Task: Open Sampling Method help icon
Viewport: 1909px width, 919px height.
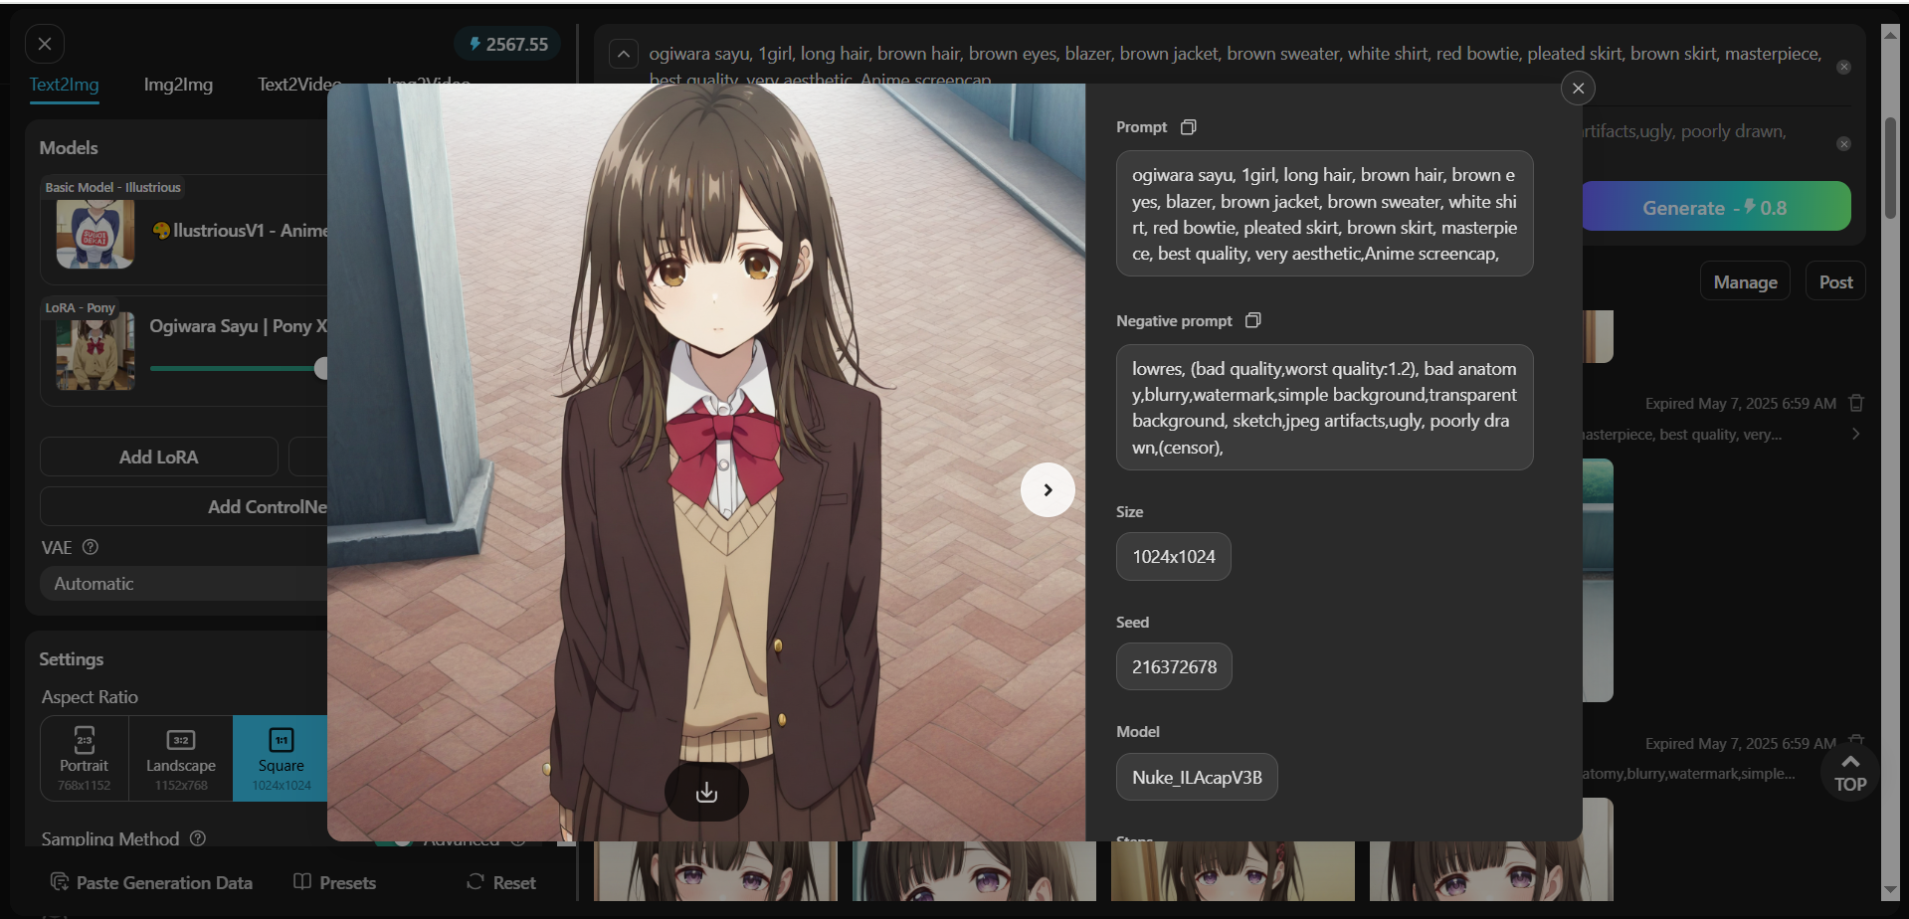Action: click(x=198, y=838)
